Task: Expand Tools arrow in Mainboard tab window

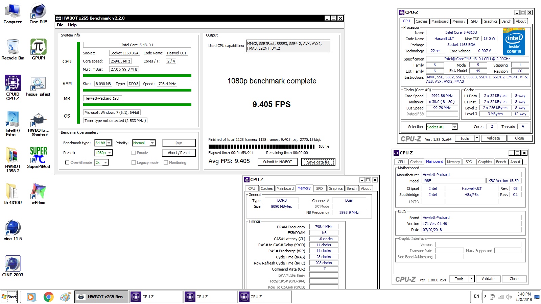Action: click(471, 279)
